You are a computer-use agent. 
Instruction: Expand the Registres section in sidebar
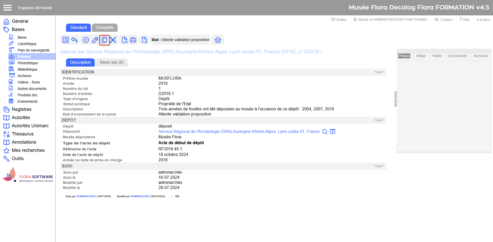21,109
